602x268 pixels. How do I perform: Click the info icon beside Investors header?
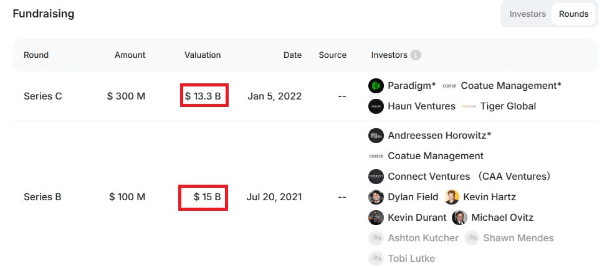(x=416, y=55)
